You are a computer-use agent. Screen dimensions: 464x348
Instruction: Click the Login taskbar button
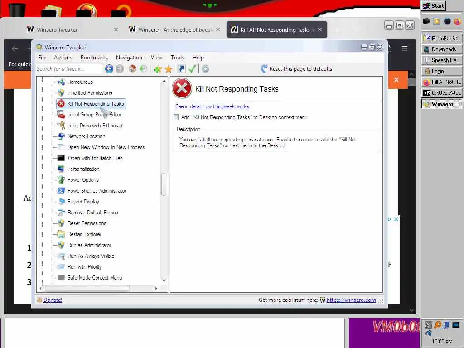(x=442, y=71)
